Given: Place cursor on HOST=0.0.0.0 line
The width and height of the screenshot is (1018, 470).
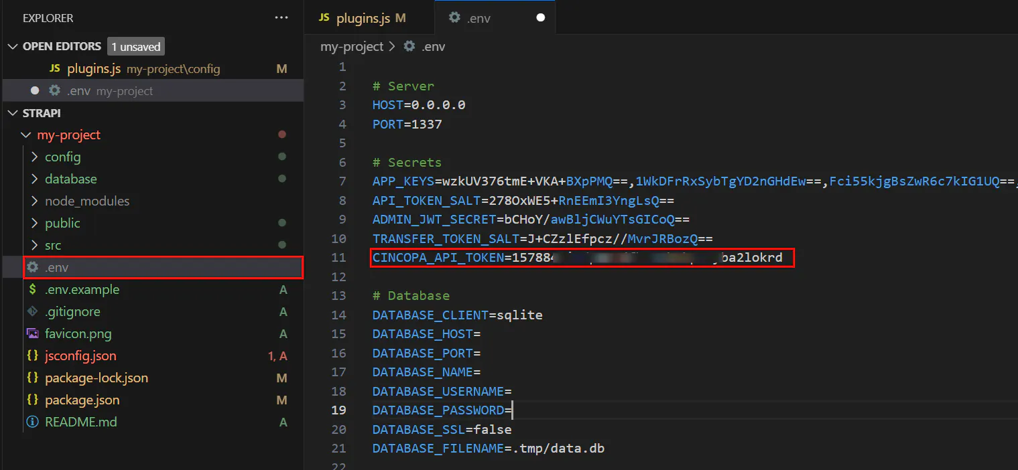Looking at the screenshot, I should coord(419,105).
